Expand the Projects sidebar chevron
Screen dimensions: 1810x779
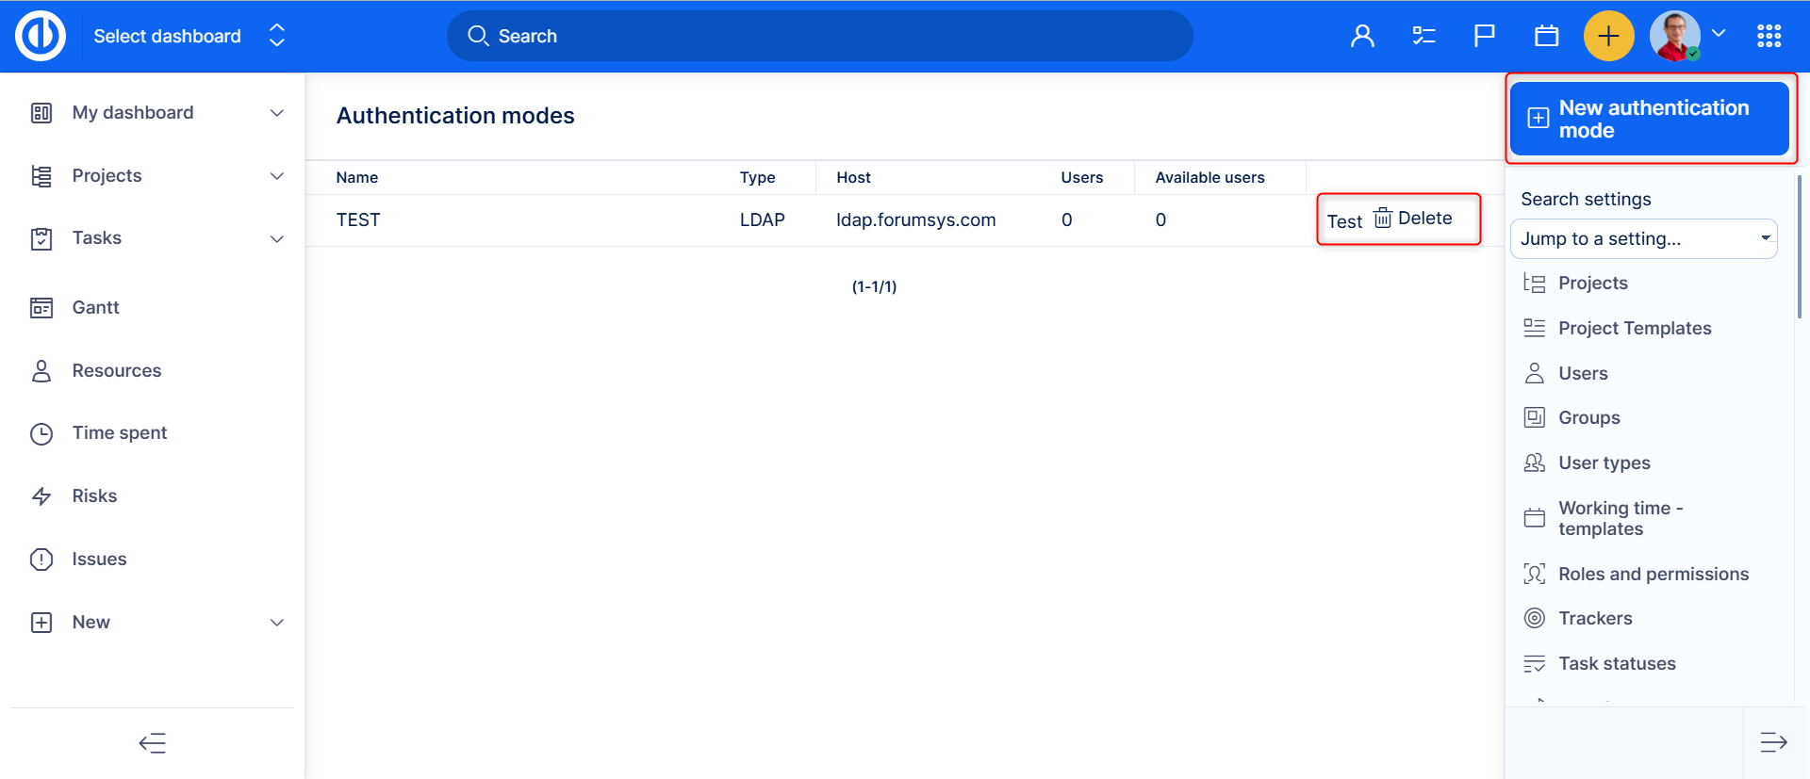(277, 176)
